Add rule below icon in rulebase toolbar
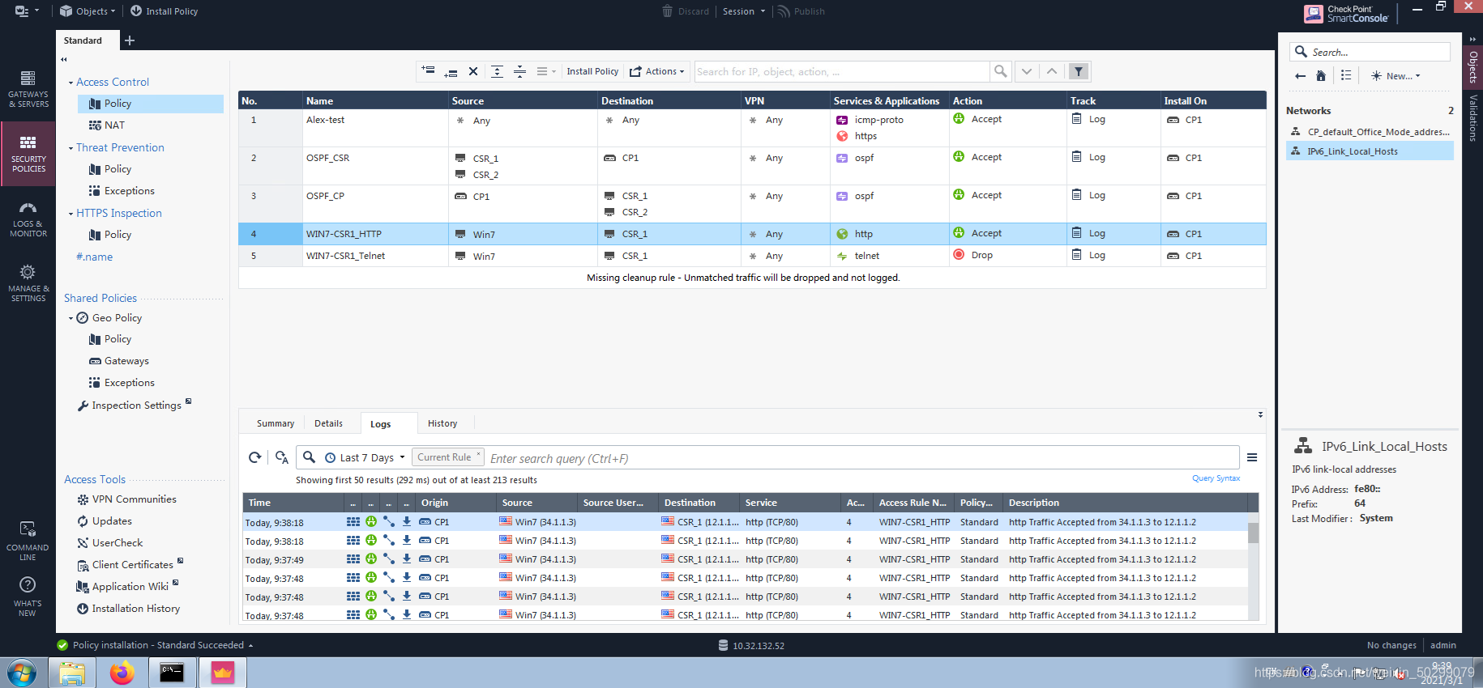 (451, 71)
